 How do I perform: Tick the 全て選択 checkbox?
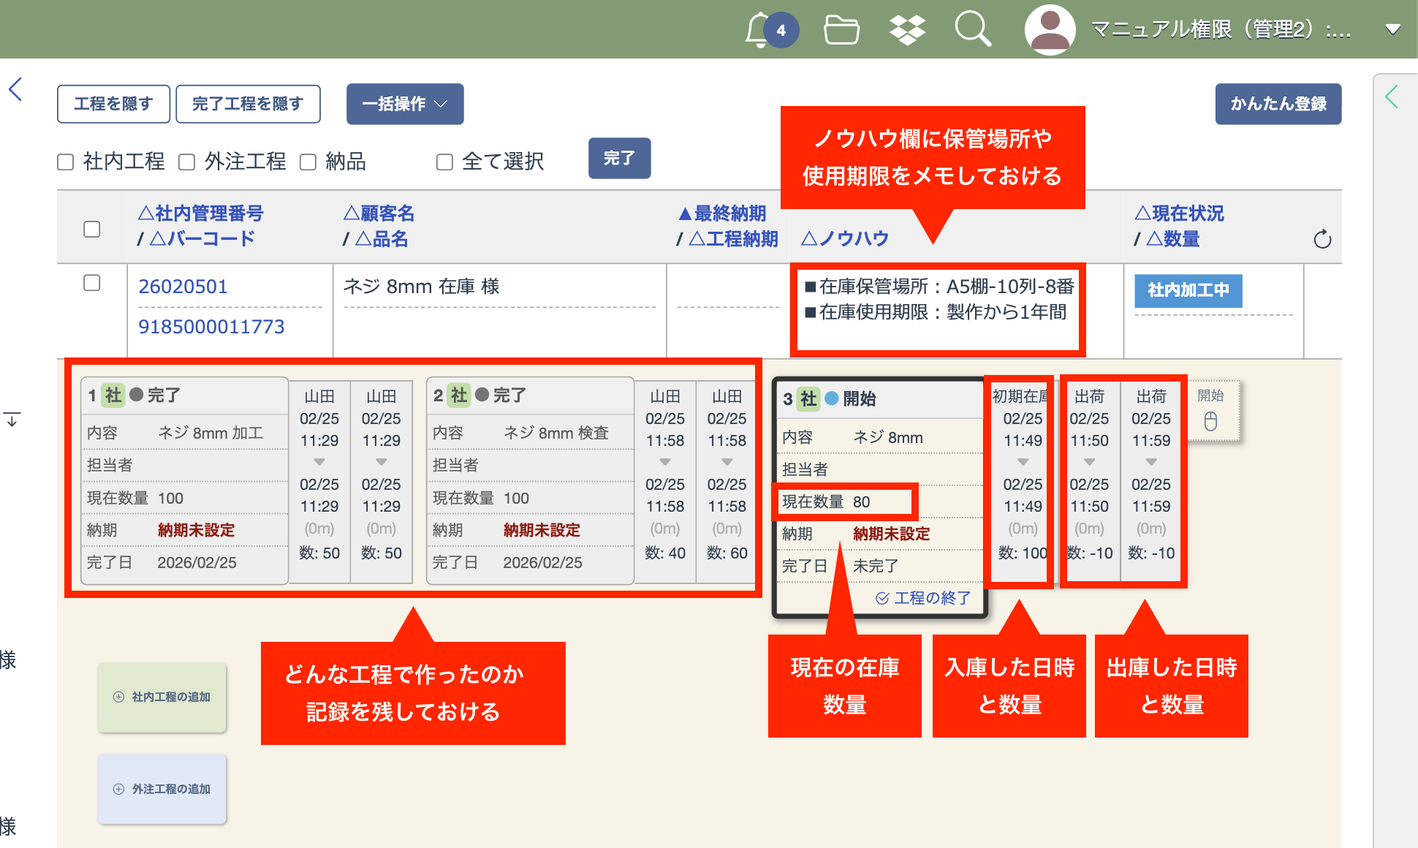pos(444,162)
